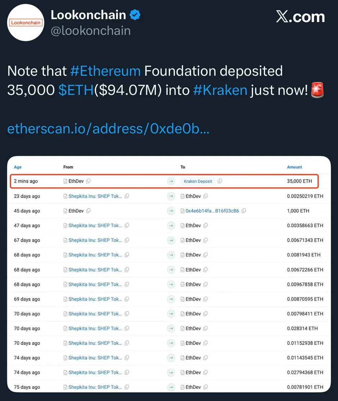Viewport: 338px width, 401px height.
Task: Visit the @lookonchain handle
Action: click(x=91, y=31)
